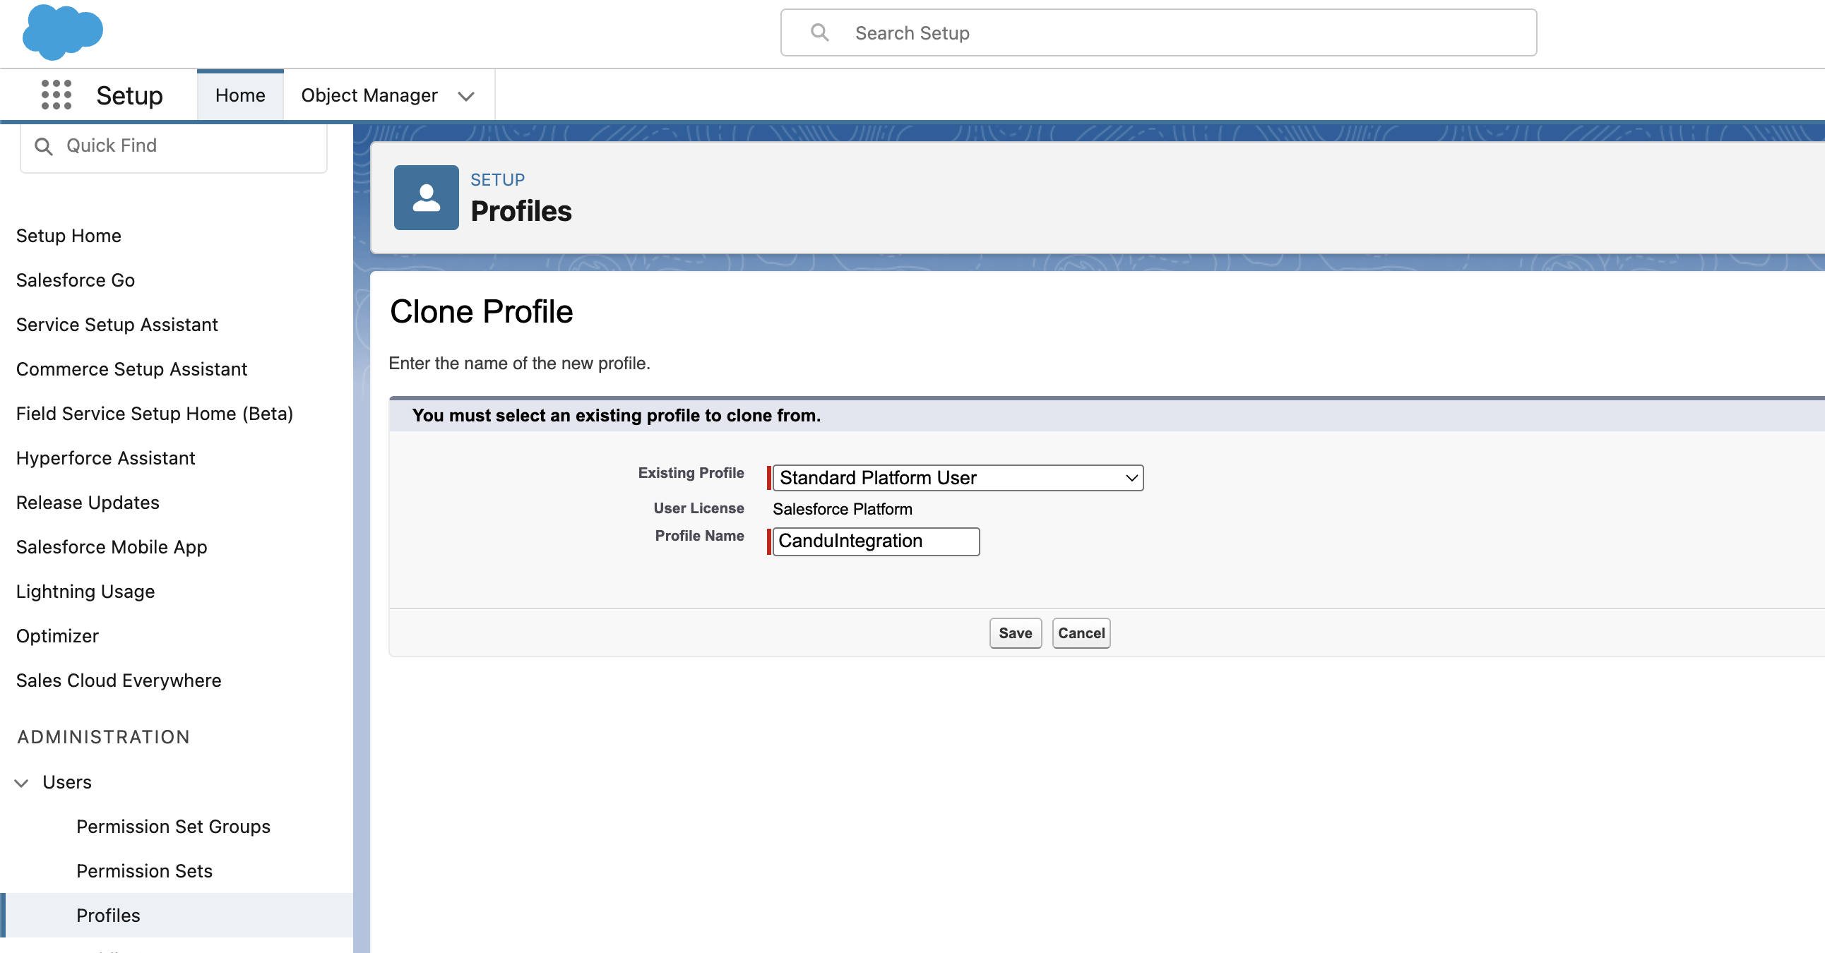Open the App Launcher dots icon

coord(56,95)
